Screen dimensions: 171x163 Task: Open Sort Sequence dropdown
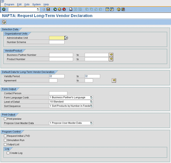tap(91, 106)
